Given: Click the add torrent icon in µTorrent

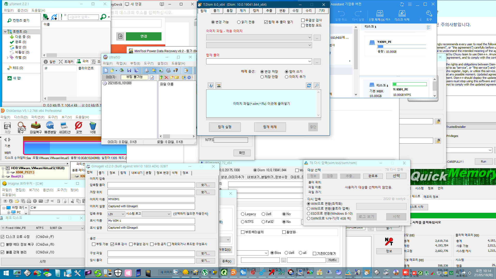Looking at the screenshot, I should coord(46,17).
